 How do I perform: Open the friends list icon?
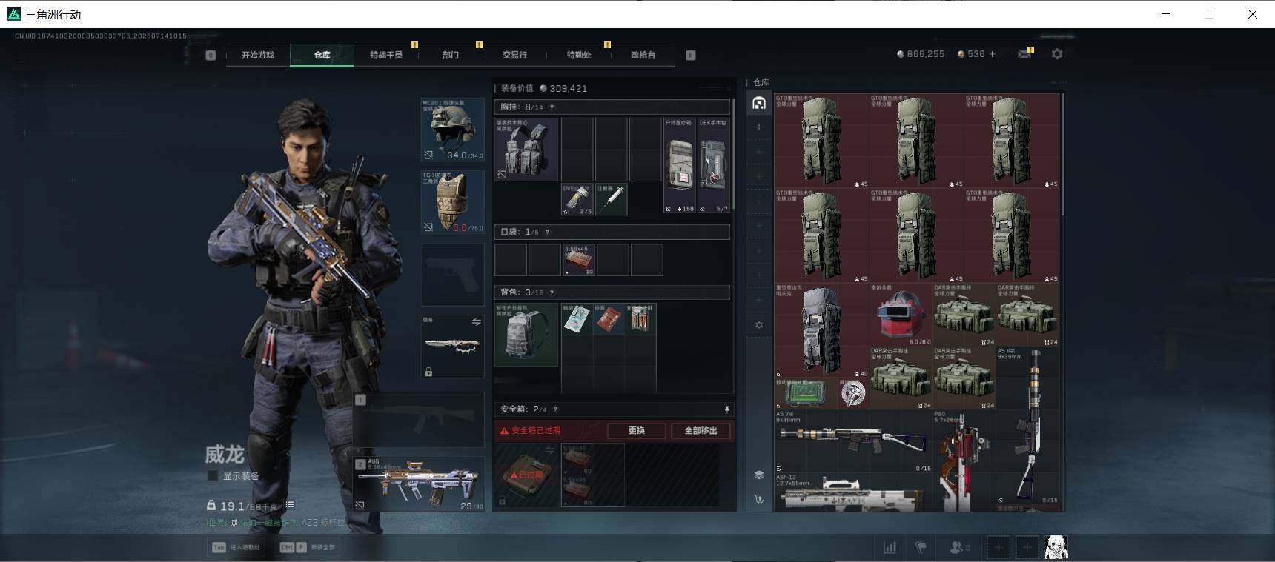pyautogui.click(x=959, y=548)
